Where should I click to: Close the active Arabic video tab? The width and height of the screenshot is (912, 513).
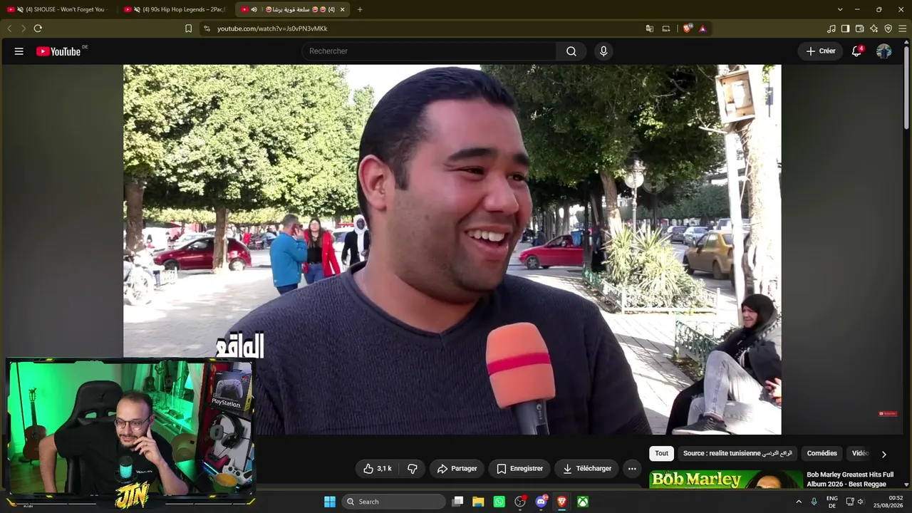pyautogui.click(x=343, y=9)
